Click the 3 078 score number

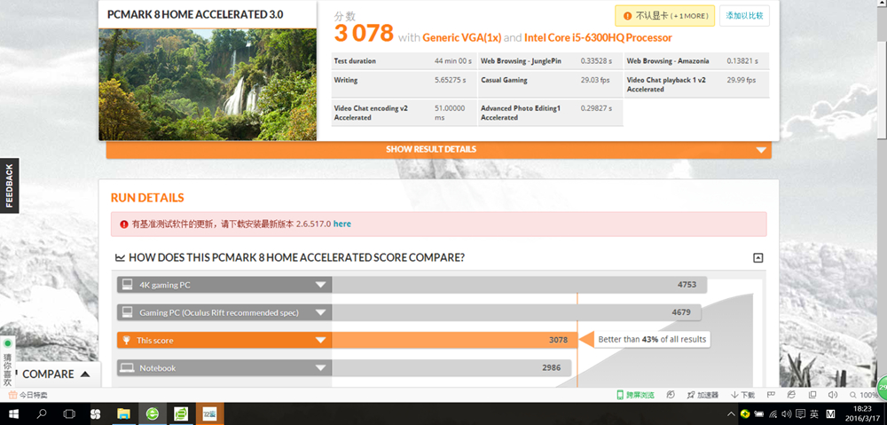[x=363, y=34]
